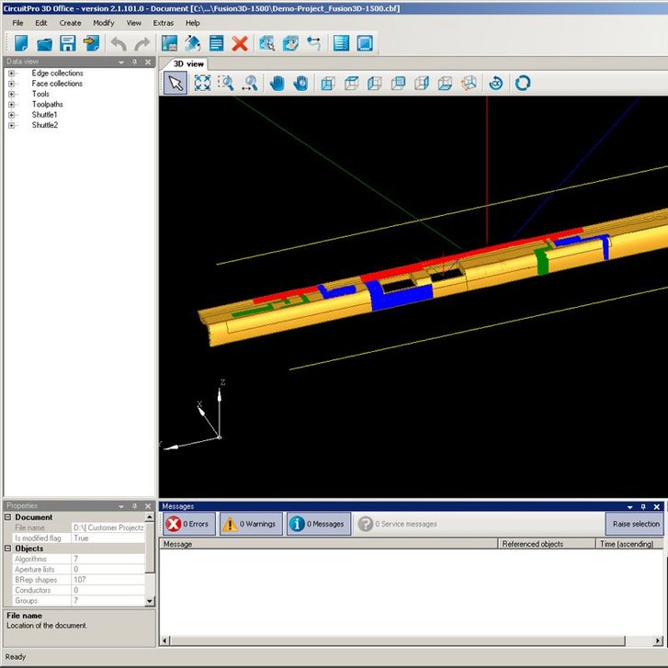
Task: Activate the arrow selection tool
Action: pos(175,84)
